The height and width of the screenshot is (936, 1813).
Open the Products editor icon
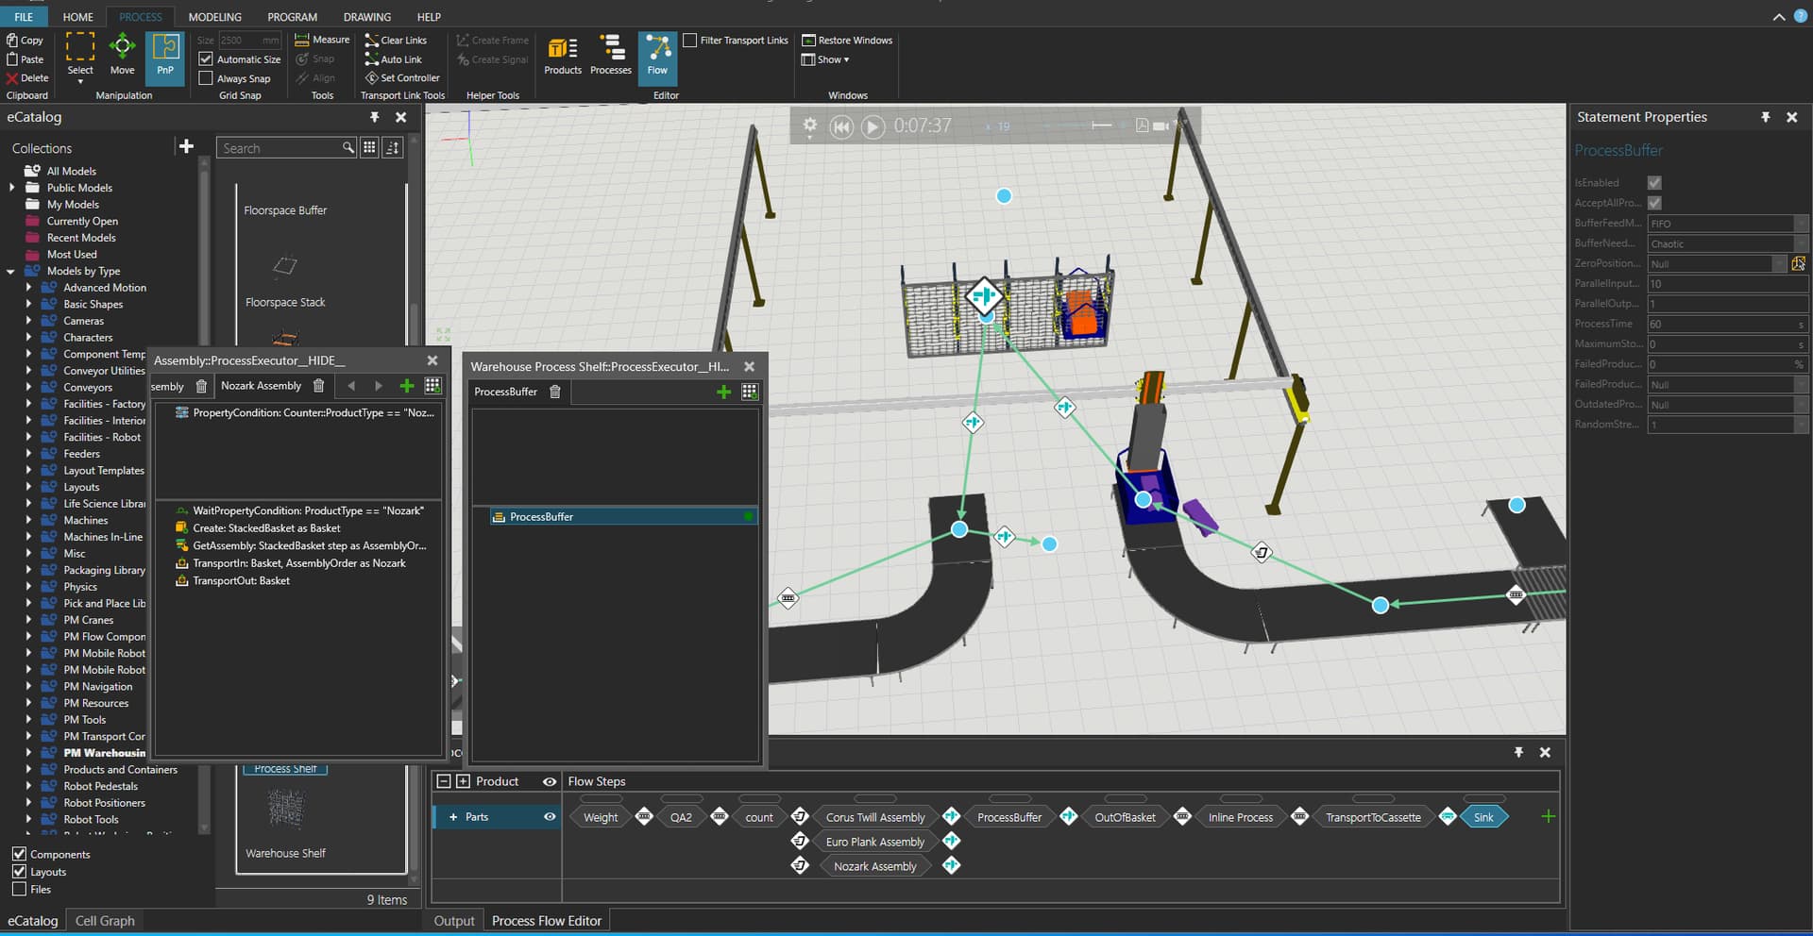coord(563,57)
